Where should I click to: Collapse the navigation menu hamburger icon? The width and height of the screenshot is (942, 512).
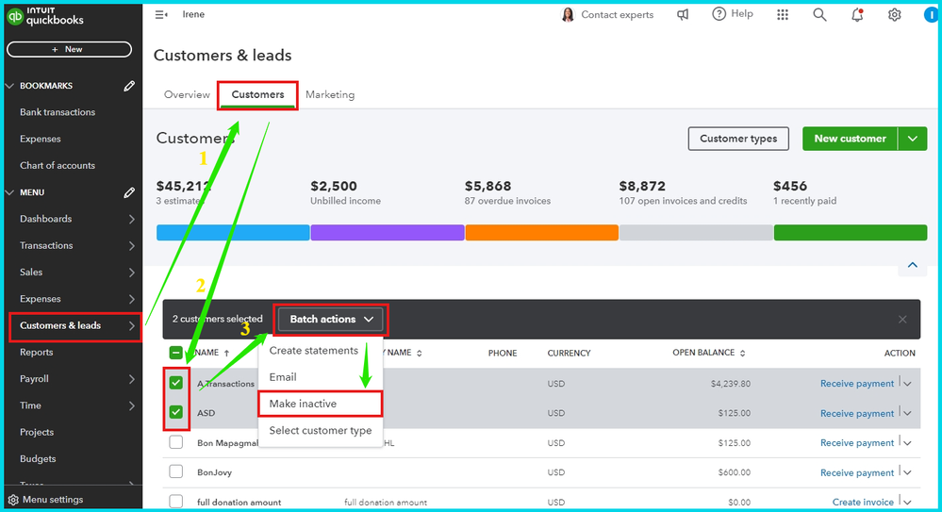tap(161, 14)
